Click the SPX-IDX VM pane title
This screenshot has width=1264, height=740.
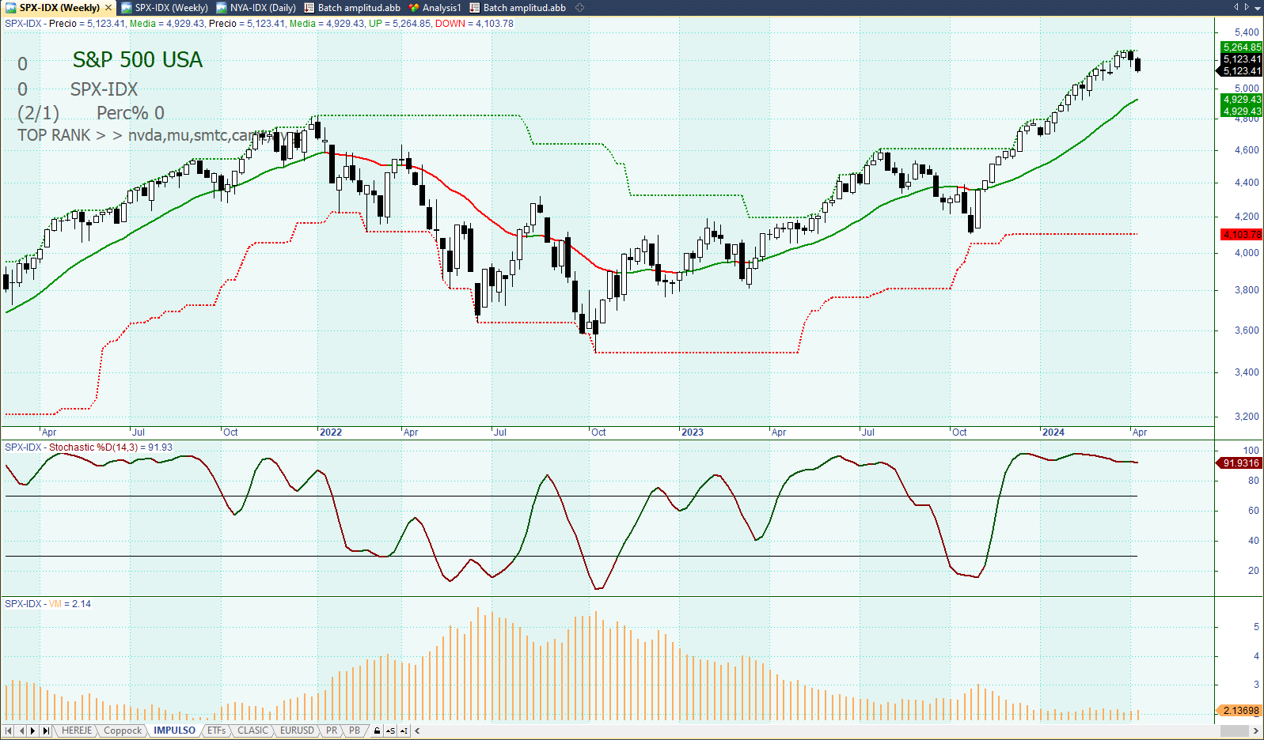(x=47, y=604)
